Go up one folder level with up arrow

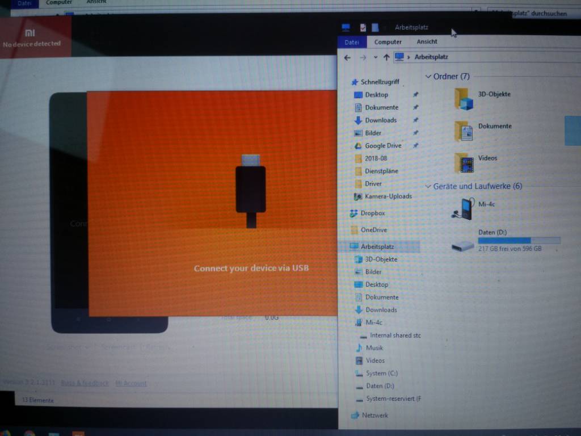(x=386, y=57)
